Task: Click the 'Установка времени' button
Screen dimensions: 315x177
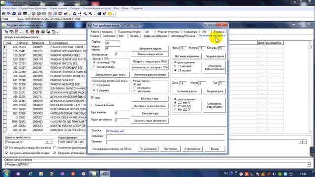Action: (187, 56)
